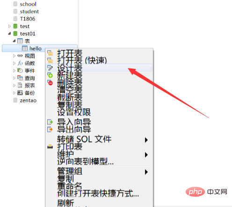The width and height of the screenshot is (232, 207).
Task: Choose 重命名 menu entry
Action: (x=99, y=186)
